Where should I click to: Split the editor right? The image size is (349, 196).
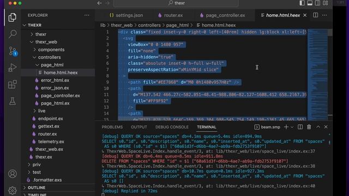pos(315,15)
